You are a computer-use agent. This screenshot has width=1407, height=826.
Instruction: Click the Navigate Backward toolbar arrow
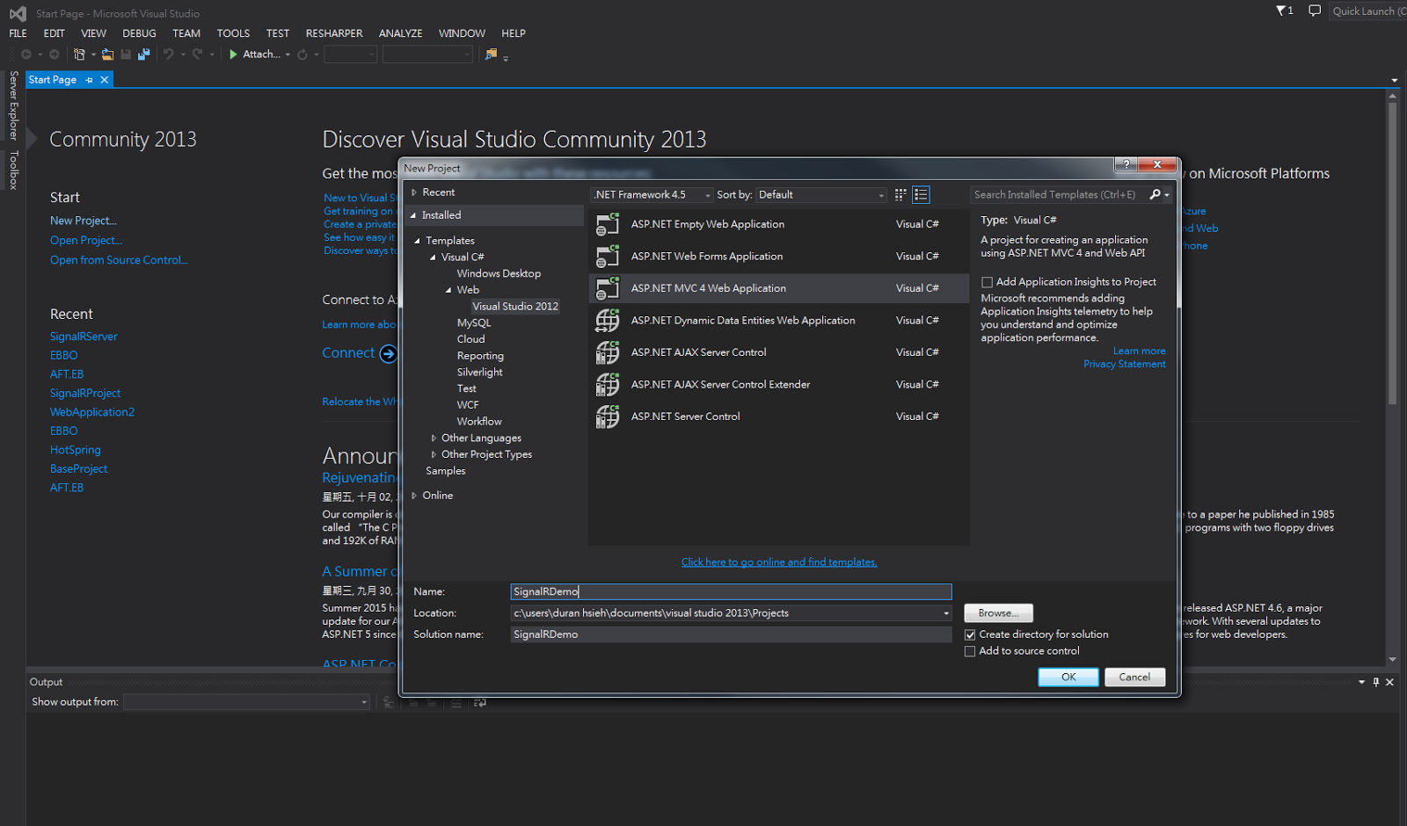(26, 54)
